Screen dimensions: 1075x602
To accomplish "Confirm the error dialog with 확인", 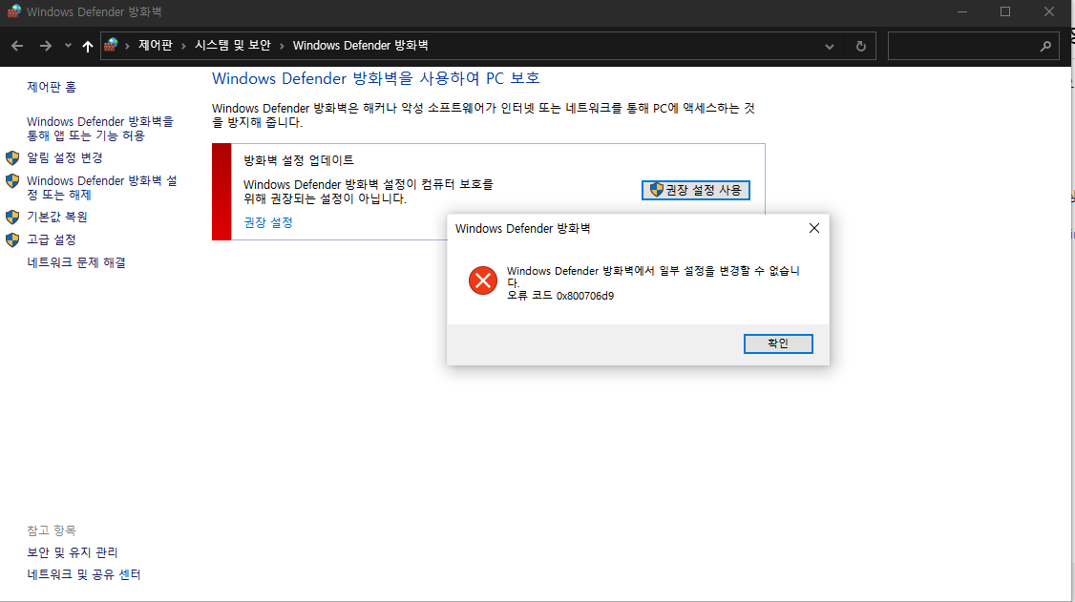I will (778, 343).
